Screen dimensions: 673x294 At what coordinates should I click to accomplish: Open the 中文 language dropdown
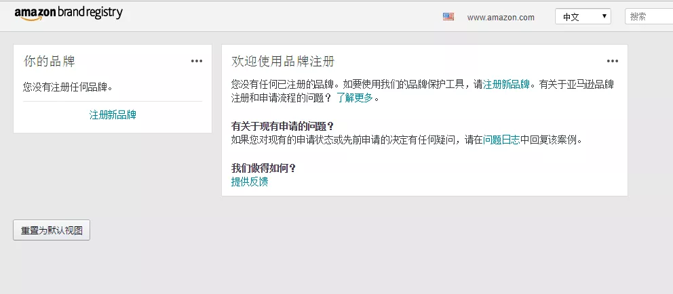583,17
